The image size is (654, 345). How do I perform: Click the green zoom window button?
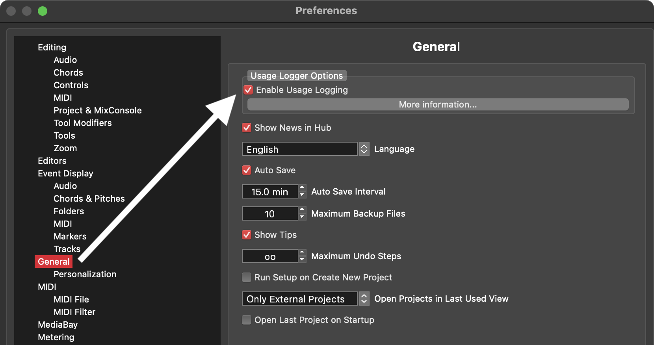pyautogui.click(x=43, y=11)
